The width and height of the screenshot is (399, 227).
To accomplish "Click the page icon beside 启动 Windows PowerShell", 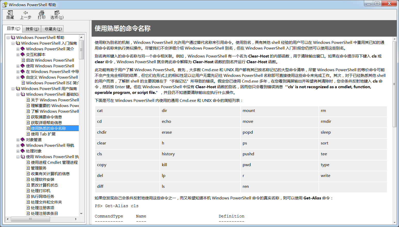I will point(23,60).
